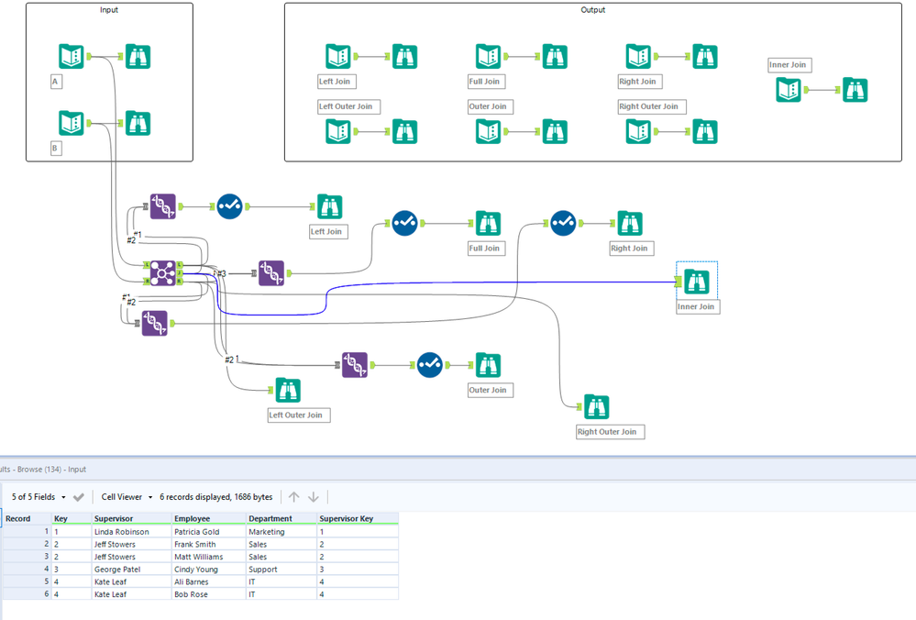Click the checkmark beside the fields dropdown
916x620 pixels.
(79, 497)
